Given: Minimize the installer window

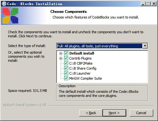Looking at the screenshot, I should pos(143,4).
